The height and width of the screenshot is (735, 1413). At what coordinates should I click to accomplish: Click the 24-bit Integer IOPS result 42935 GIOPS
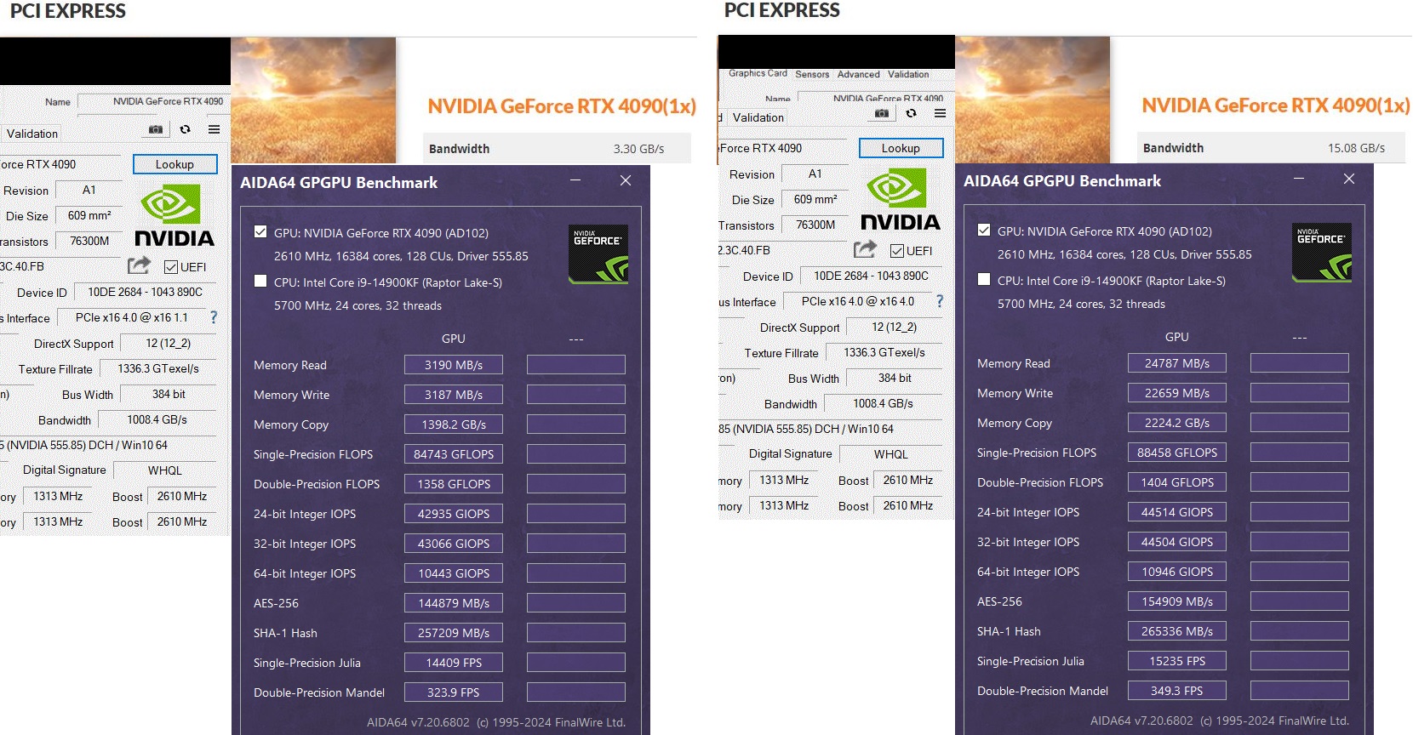point(454,514)
